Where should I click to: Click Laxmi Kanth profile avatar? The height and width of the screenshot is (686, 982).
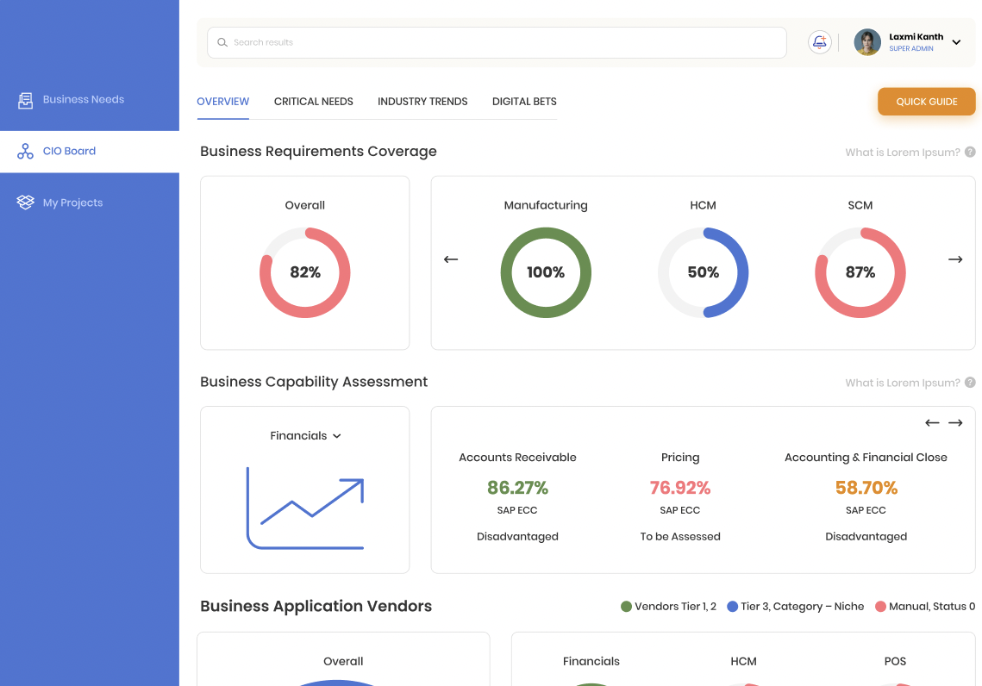(x=867, y=42)
